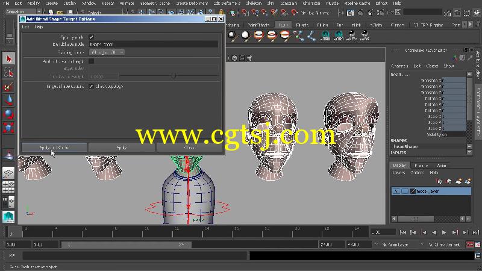
Task: Click Apply and Close button
Action: (x=54, y=148)
